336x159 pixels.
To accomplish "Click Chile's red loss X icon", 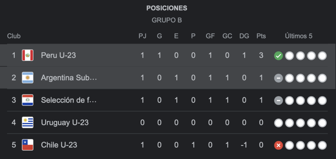I will click(x=278, y=145).
